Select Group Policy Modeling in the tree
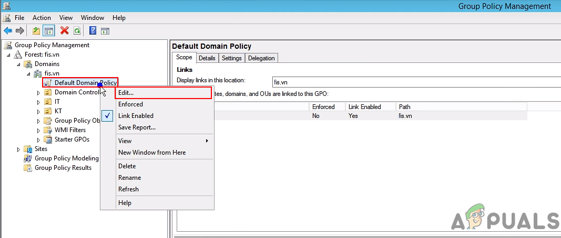 coord(66,158)
